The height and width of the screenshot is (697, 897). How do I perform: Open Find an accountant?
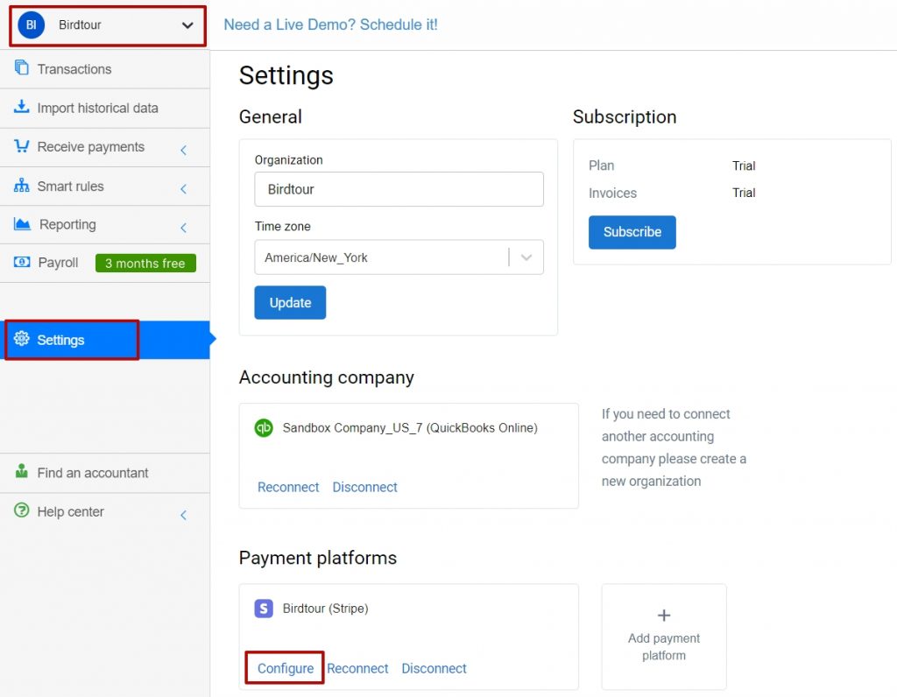coord(105,473)
